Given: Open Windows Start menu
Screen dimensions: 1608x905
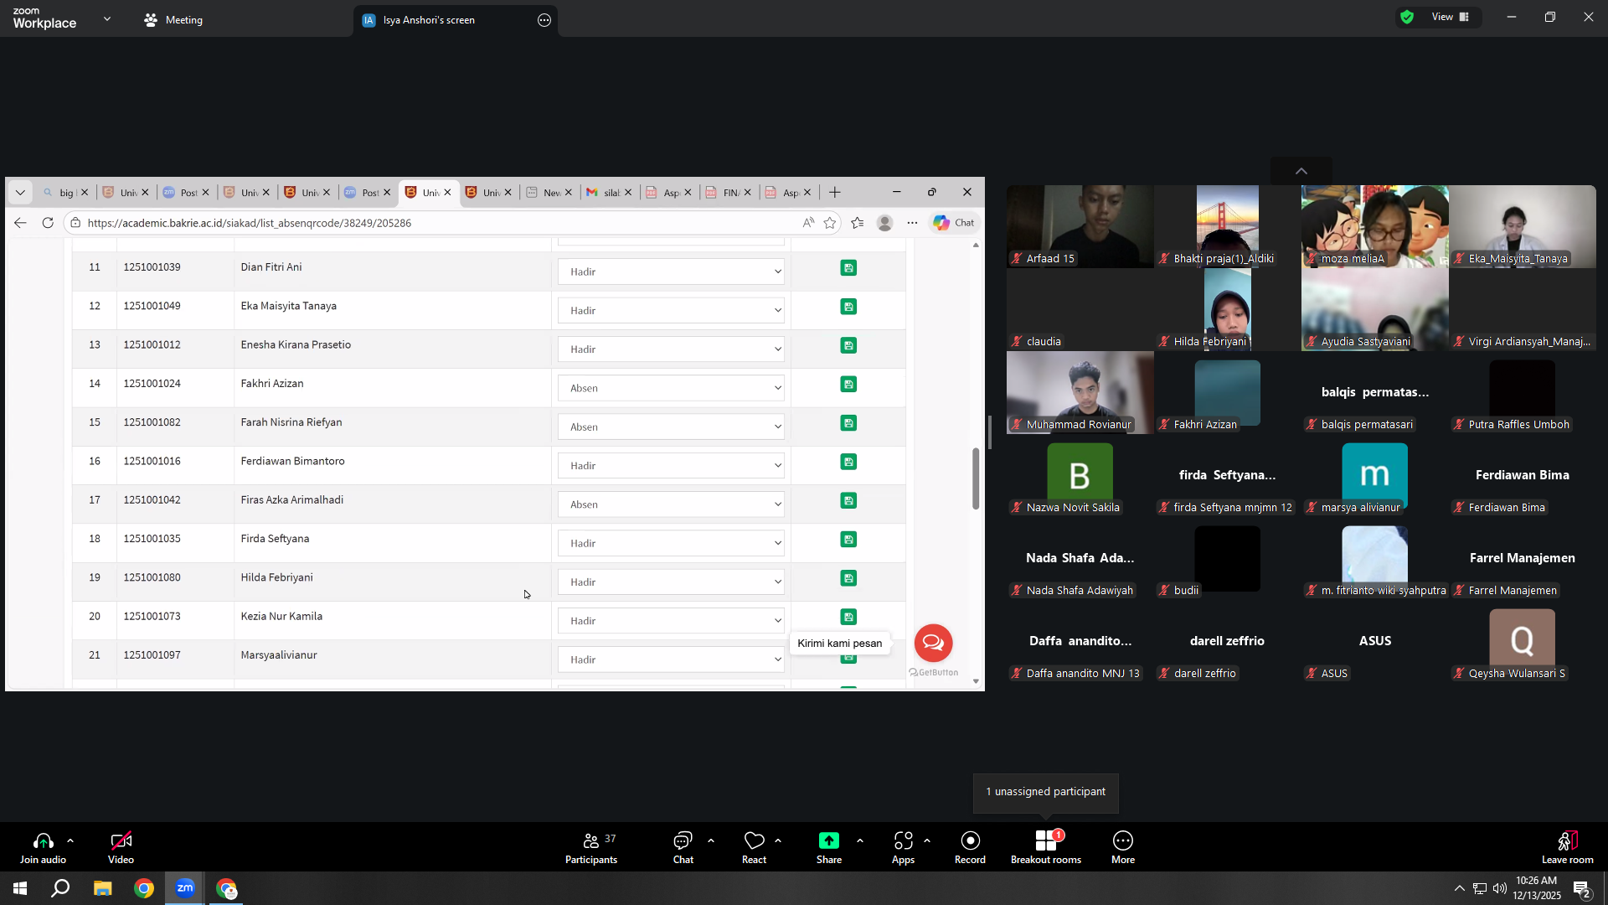Looking at the screenshot, I should 20,888.
